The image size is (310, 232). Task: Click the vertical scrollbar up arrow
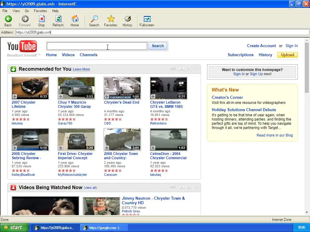(307, 40)
